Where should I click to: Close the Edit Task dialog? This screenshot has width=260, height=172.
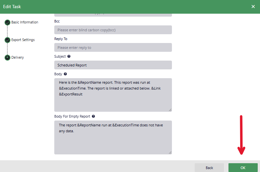pyautogui.click(x=253, y=7)
